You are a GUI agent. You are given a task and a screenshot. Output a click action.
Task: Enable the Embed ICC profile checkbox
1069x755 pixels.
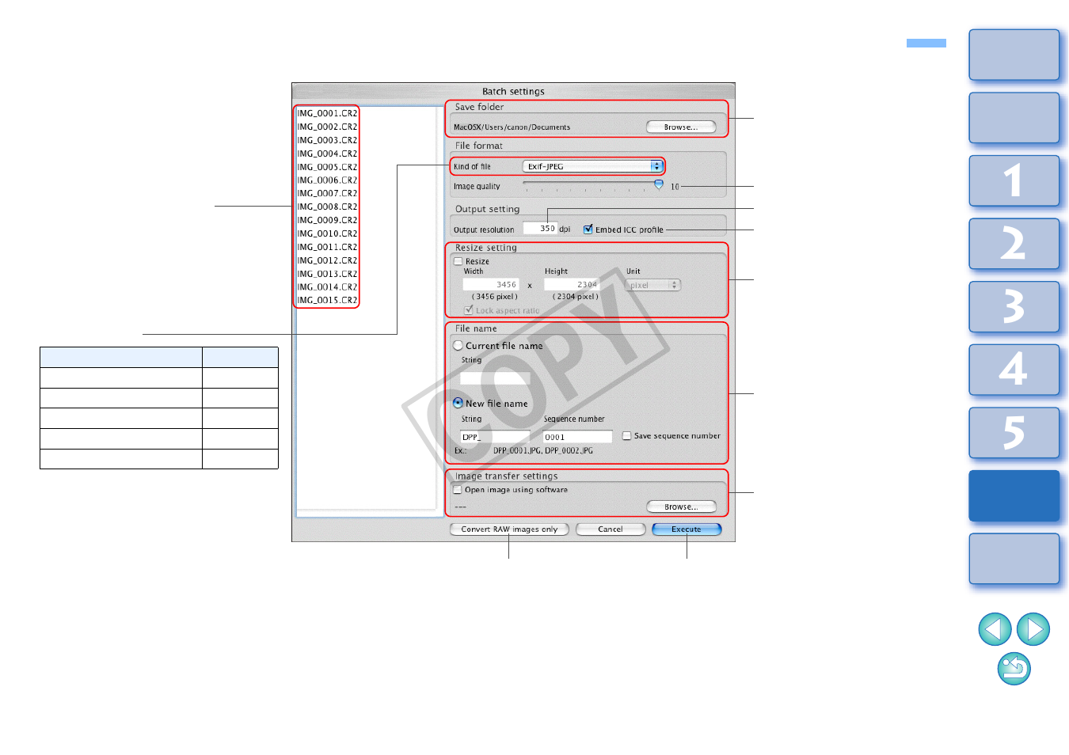click(x=588, y=230)
